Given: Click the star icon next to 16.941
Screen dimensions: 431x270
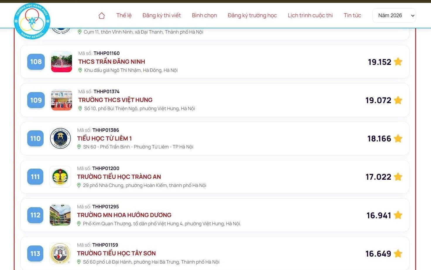Looking at the screenshot, I should [398, 215].
